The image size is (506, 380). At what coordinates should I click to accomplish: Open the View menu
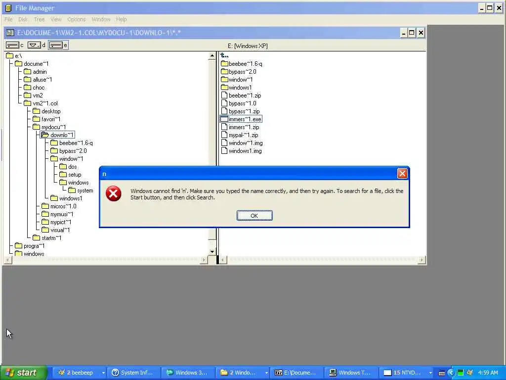pyautogui.click(x=56, y=19)
